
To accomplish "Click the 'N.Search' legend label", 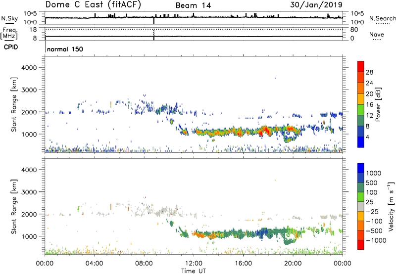I will pos(383,18).
